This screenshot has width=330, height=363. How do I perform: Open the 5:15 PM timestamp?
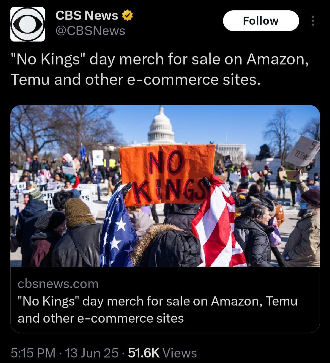(33, 353)
